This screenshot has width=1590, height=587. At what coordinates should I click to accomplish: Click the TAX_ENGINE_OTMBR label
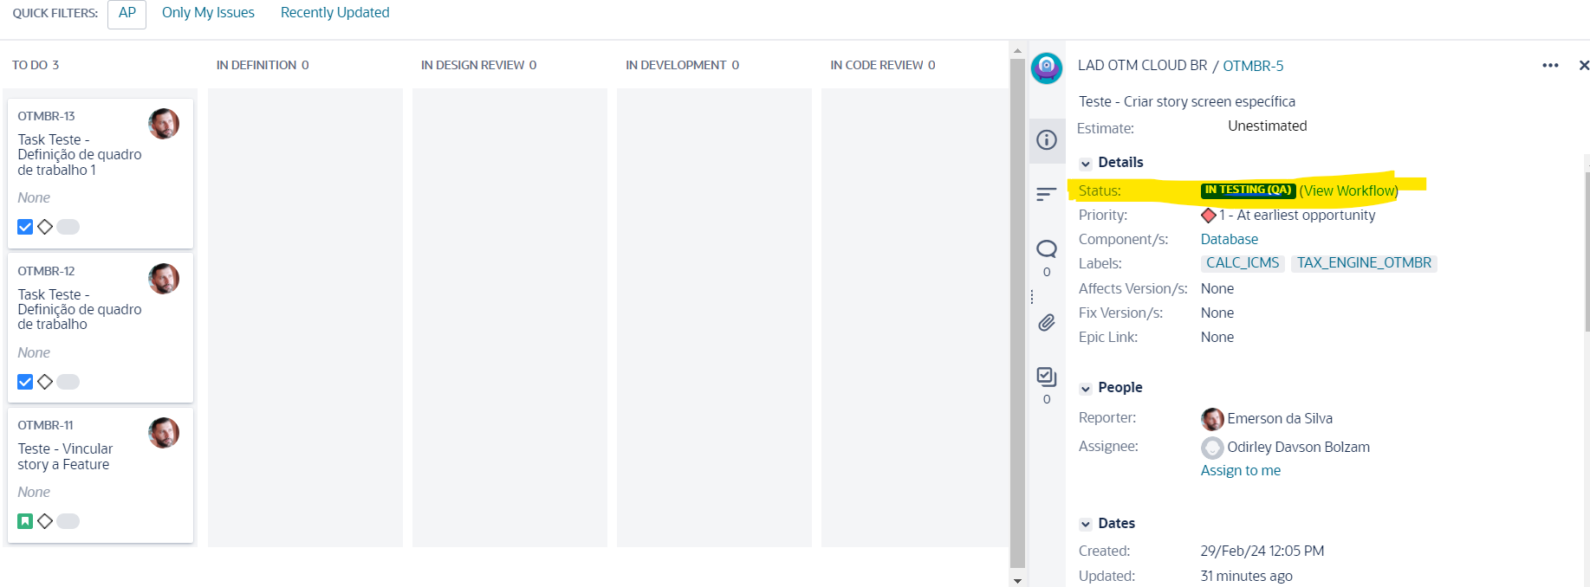pyautogui.click(x=1364, y=263)
